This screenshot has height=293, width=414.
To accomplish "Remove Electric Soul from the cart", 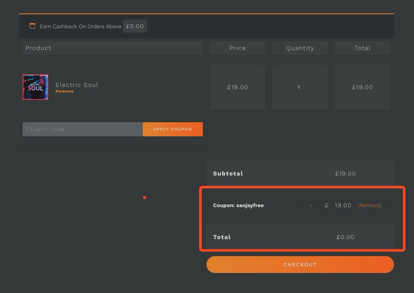I will (65, 91).
